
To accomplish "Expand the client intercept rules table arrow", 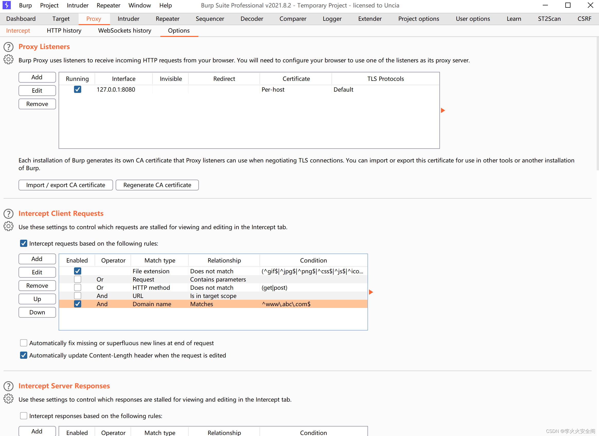I will pos(371,292).
